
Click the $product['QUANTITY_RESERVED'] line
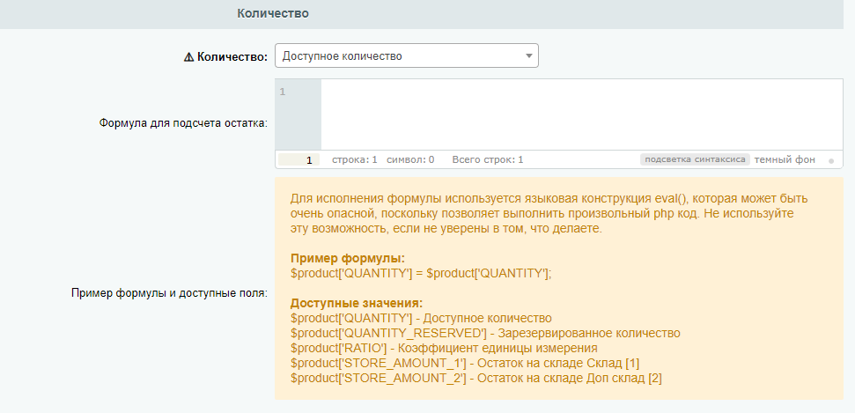tap(485, 333)
